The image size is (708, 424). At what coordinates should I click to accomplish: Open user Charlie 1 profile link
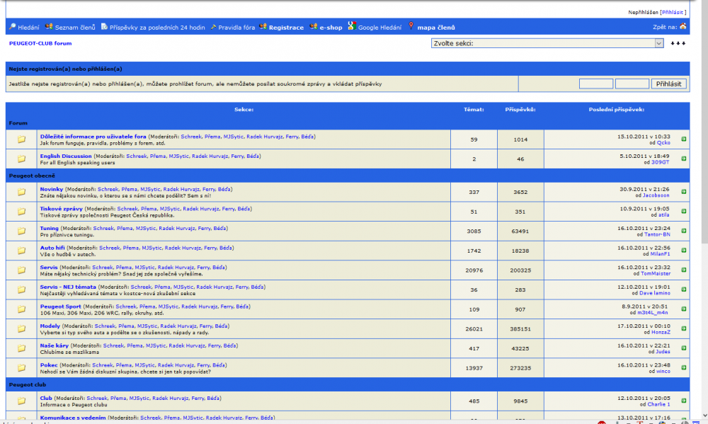coord(658,405)
